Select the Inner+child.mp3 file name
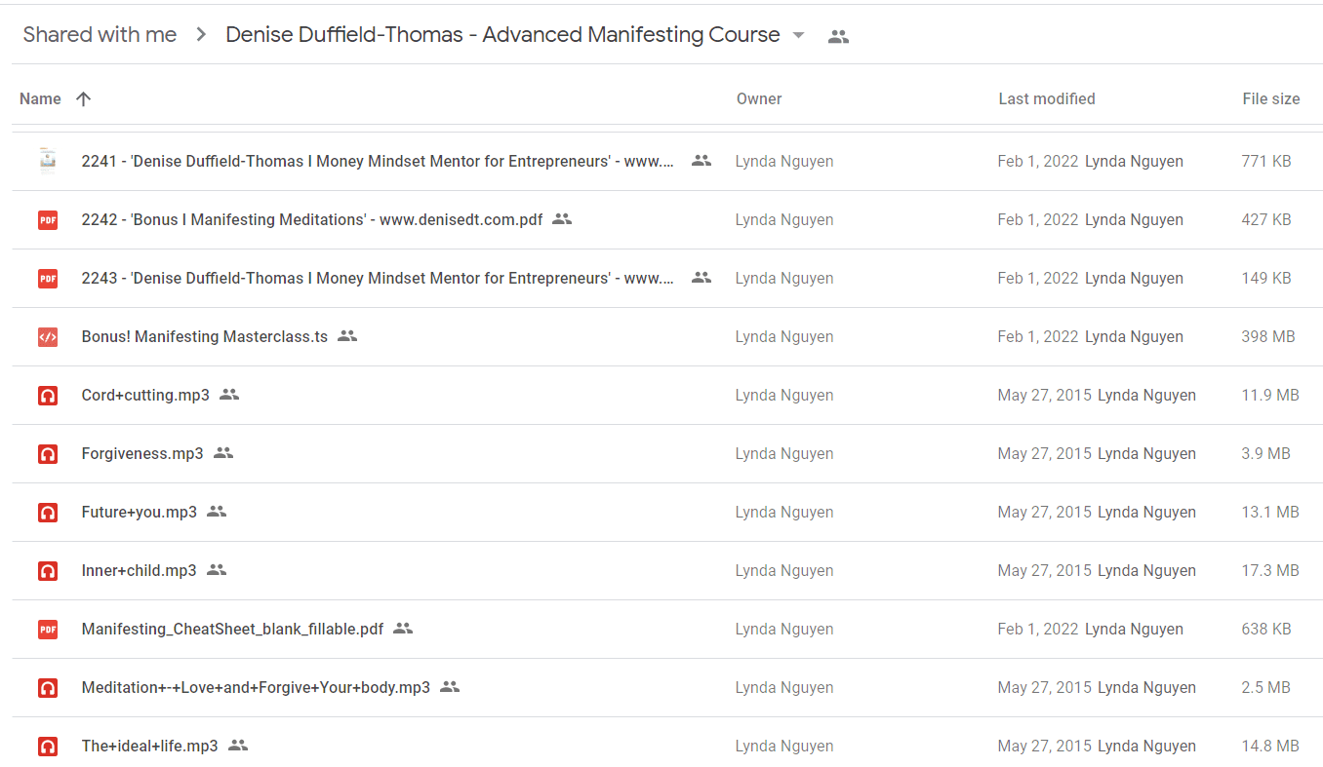 pos(139,570)
